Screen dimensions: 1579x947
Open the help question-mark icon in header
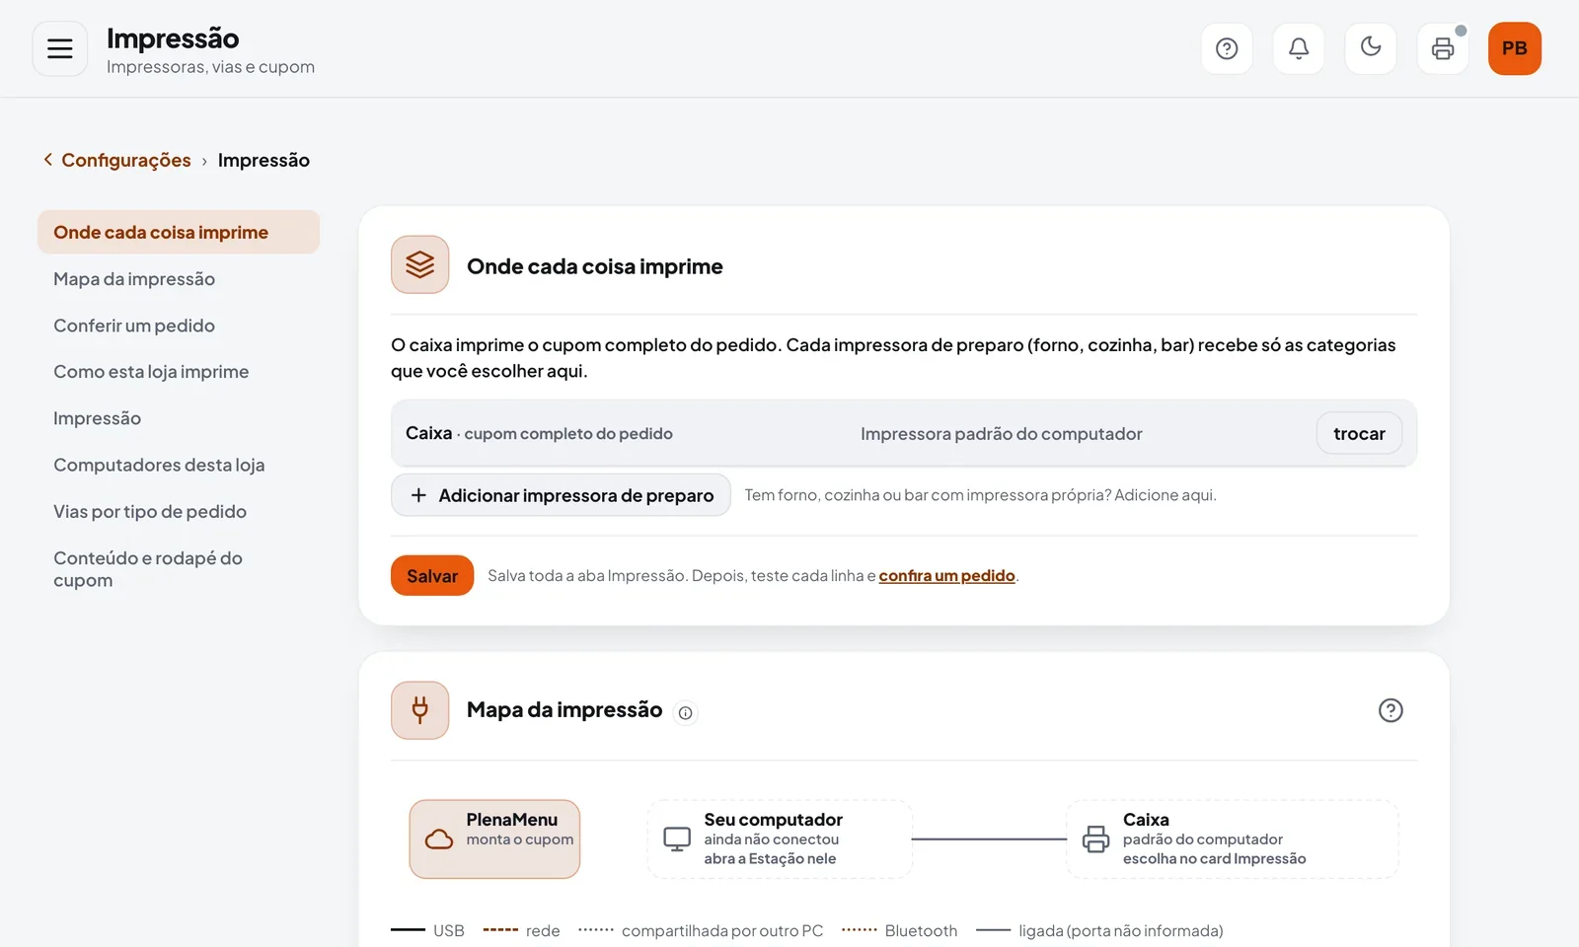[1227, 48]
